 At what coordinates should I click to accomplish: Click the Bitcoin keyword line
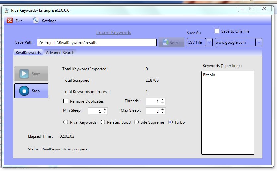[x=209, y=75]
